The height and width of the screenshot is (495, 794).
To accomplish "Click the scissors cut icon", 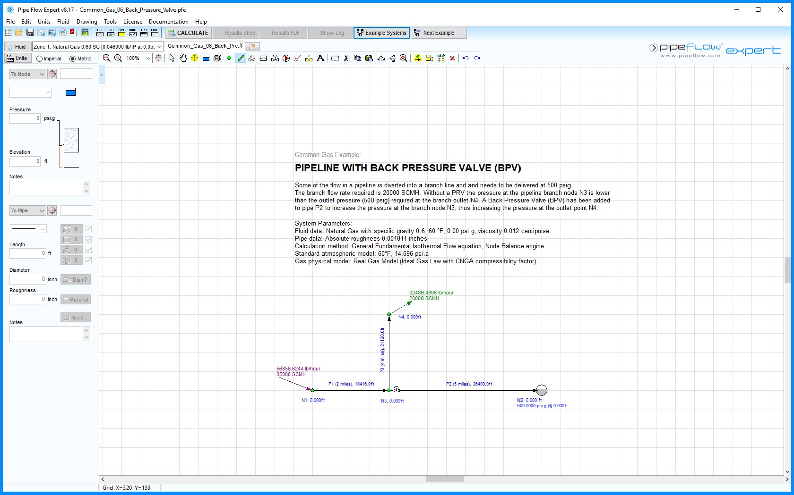I will [346, 58].
